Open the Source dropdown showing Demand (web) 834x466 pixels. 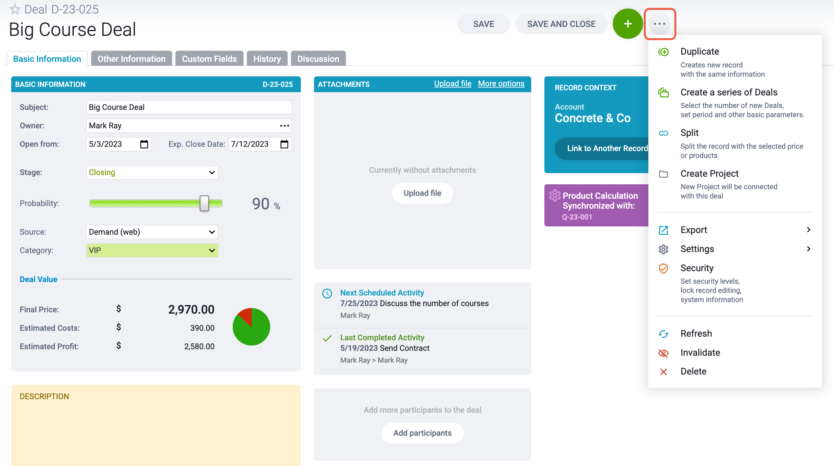click(152, 232)
